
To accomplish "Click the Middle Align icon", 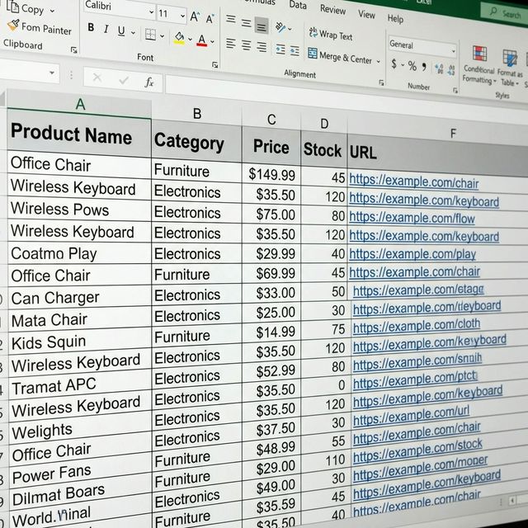I will coord(246,22).
